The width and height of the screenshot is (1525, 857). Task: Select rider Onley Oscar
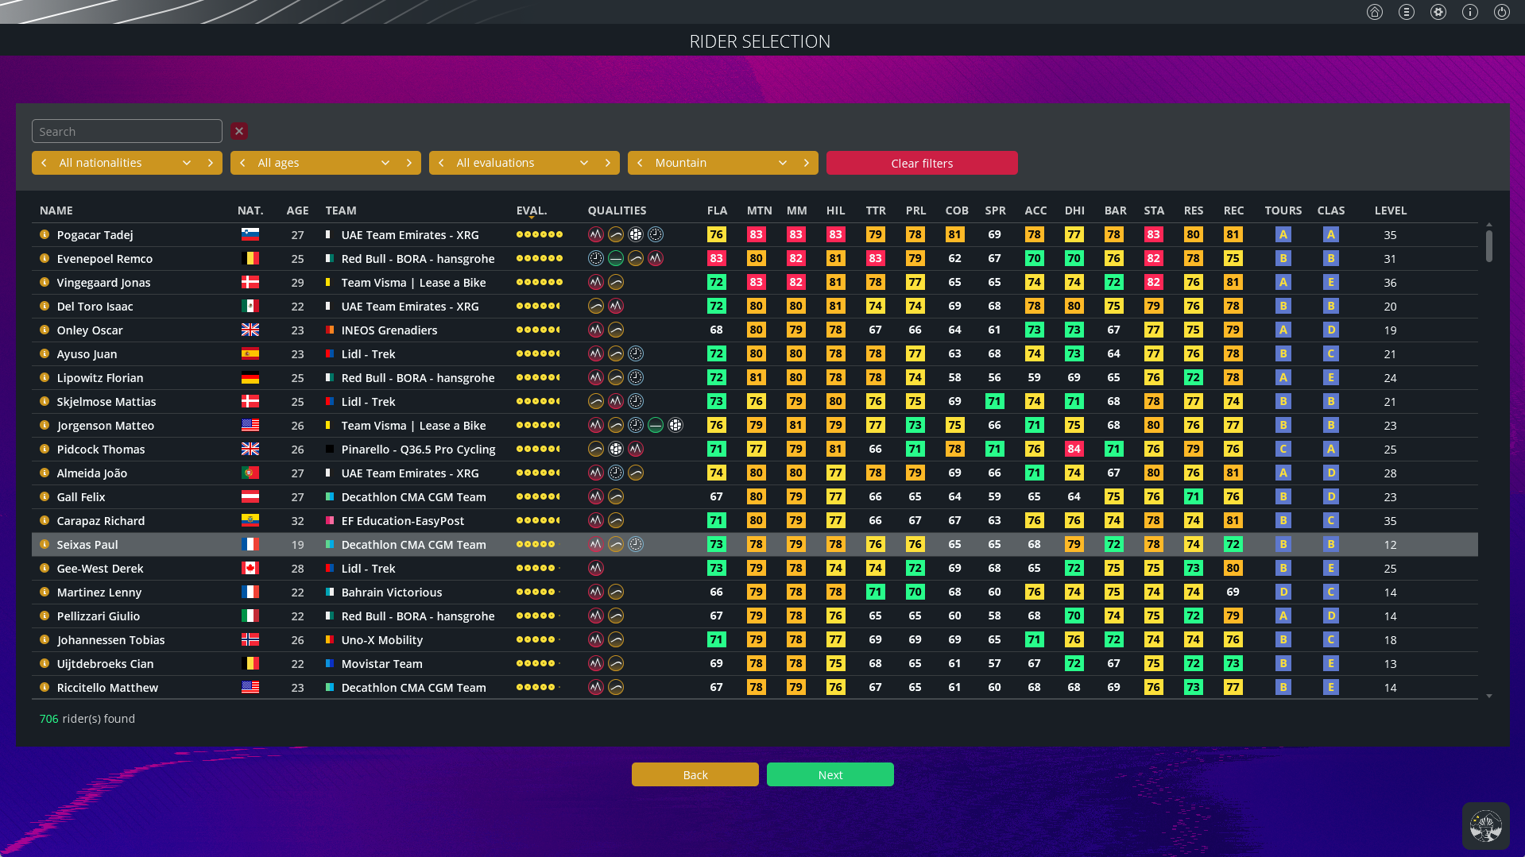pos(755,330)
